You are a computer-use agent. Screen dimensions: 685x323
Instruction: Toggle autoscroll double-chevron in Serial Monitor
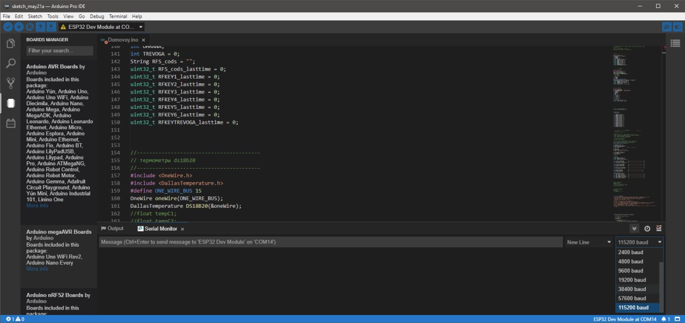[635, 229]
